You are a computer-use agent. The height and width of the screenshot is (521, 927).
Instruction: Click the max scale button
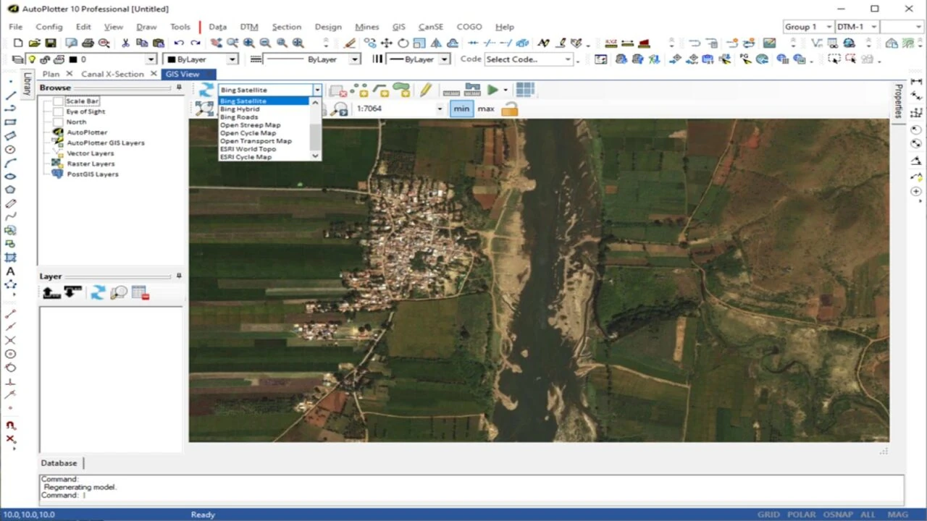coord(486,109)
